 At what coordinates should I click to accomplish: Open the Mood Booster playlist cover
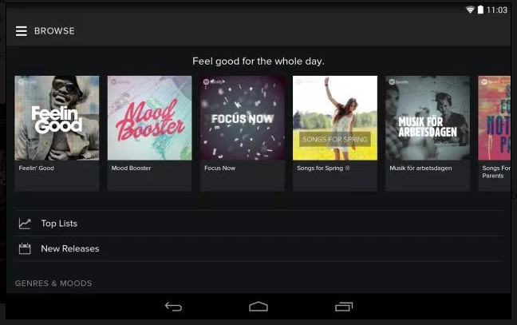pos(150,118)
